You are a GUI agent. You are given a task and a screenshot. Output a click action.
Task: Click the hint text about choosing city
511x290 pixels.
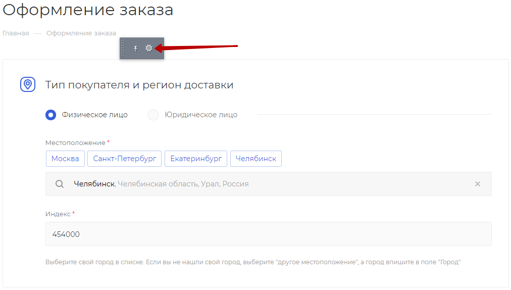click(253, 262)
